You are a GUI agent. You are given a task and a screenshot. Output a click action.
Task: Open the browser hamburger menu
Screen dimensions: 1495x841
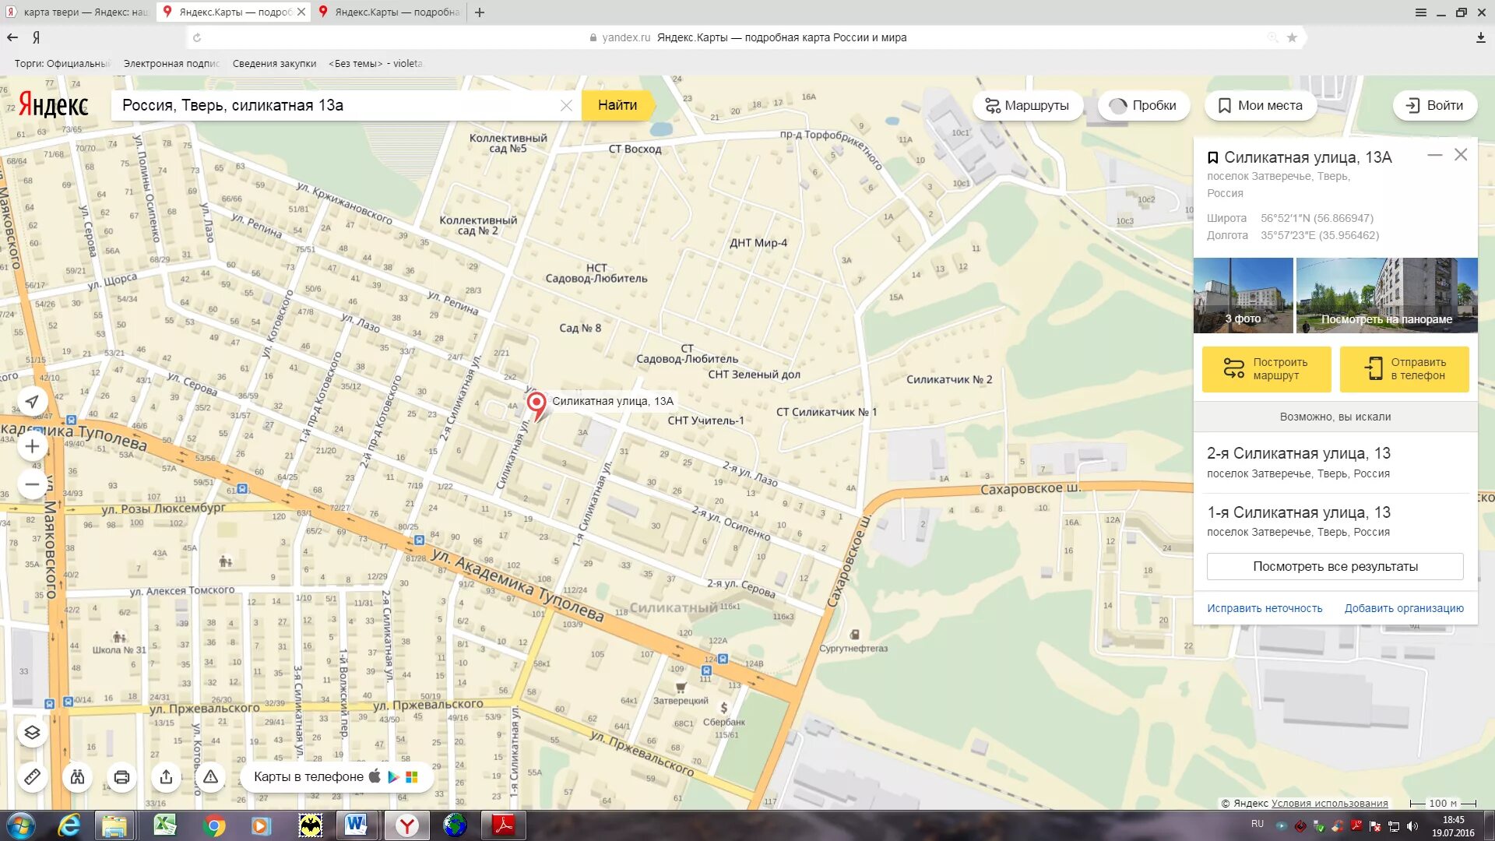pos(1421,12)
